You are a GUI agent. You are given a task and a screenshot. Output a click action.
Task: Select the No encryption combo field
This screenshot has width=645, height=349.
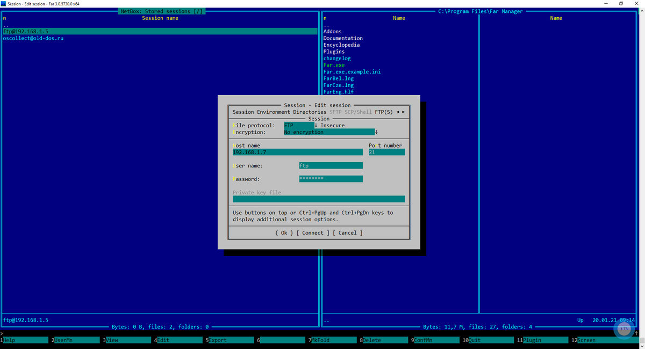tap(329, 132)
